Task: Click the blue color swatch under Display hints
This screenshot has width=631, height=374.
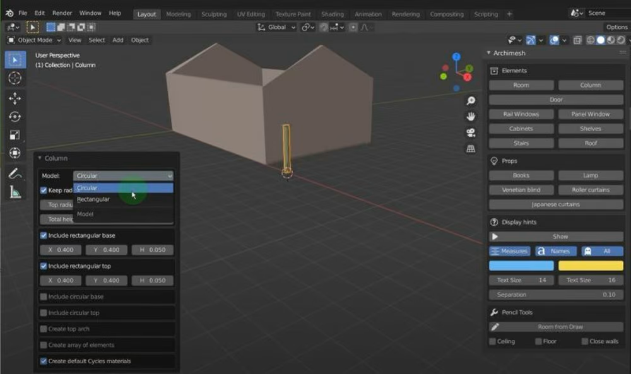Action: 521,265
